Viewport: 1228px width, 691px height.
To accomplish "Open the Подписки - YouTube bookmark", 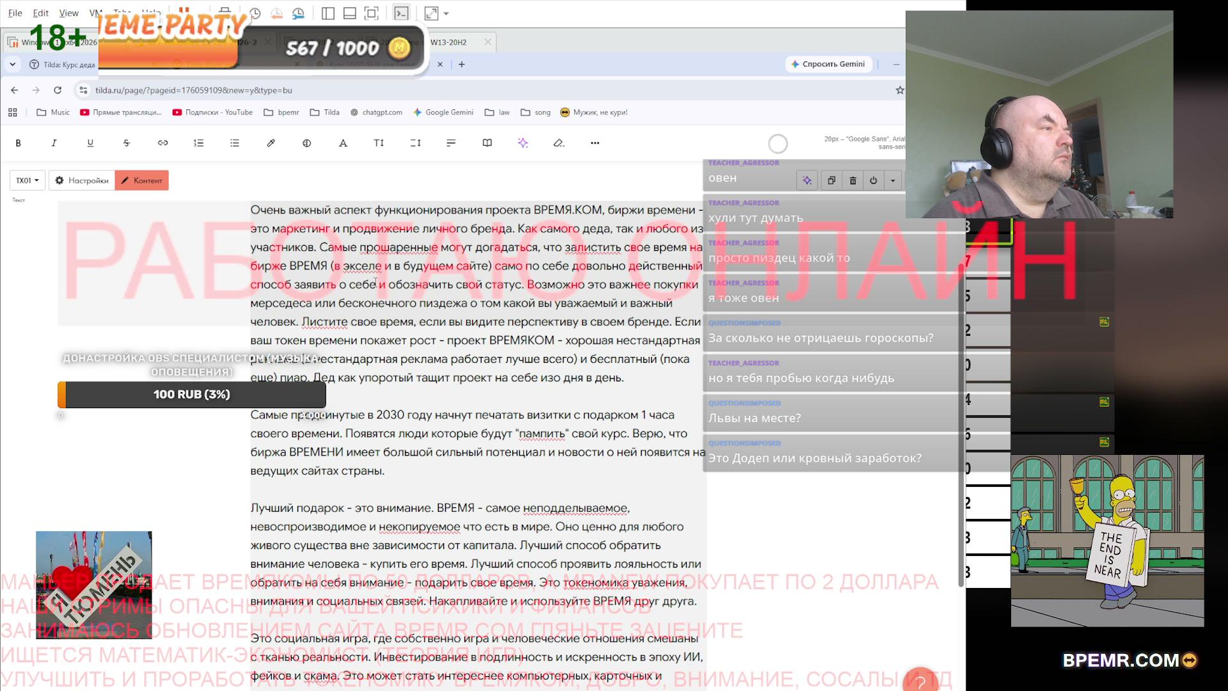I will [x=213, y=113].
